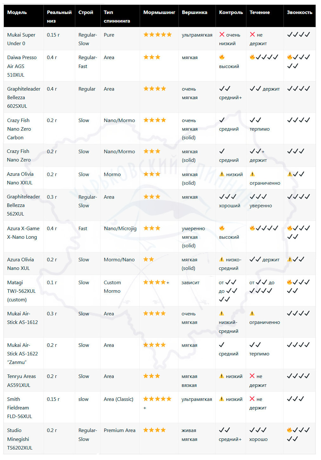
Task: Click the 'Premium Area' type cell
Action: click(119, 430)
